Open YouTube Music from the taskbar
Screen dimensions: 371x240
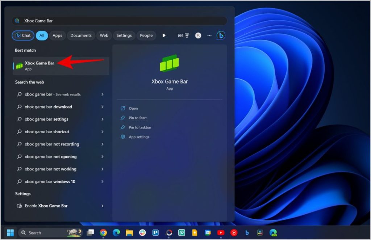pyautogui.click(x=234, y=233)
